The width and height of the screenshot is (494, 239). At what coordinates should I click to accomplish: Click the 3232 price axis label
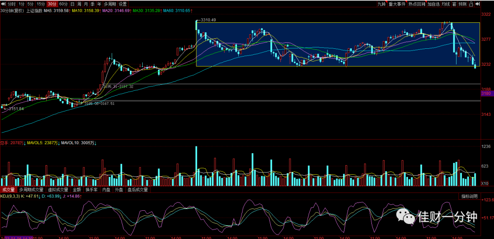pos(486,64)
